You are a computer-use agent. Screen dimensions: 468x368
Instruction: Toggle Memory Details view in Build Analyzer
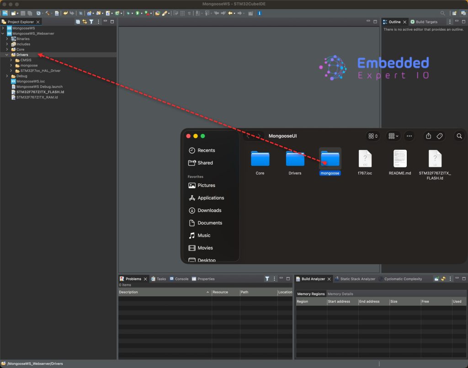[x=340, y=294]
